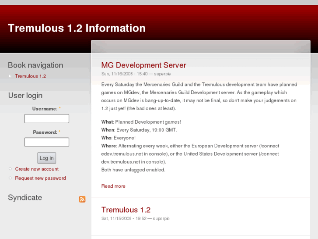The width and height of the screenshot is (318, 239).
Task: Click the User login heading
Action: 25,96
